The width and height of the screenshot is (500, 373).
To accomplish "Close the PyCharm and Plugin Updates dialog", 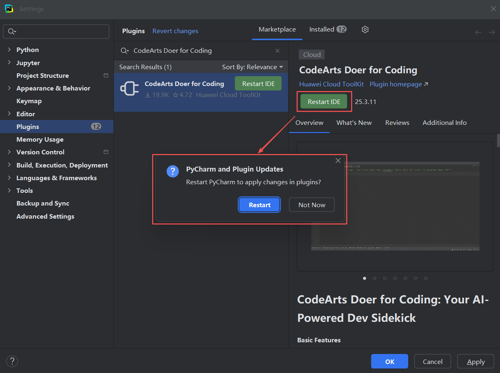I will 338,161.
